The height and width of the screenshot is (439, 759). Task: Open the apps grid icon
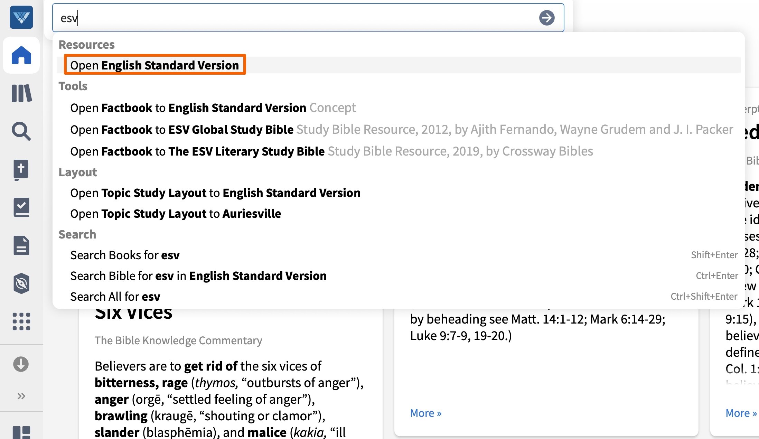[21, 321]
